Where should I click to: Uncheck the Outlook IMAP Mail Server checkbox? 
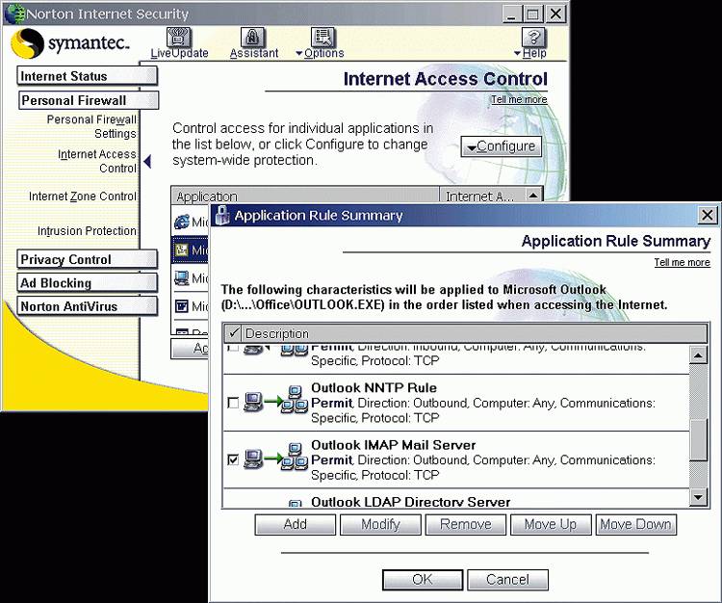click(x=234, y=459)
